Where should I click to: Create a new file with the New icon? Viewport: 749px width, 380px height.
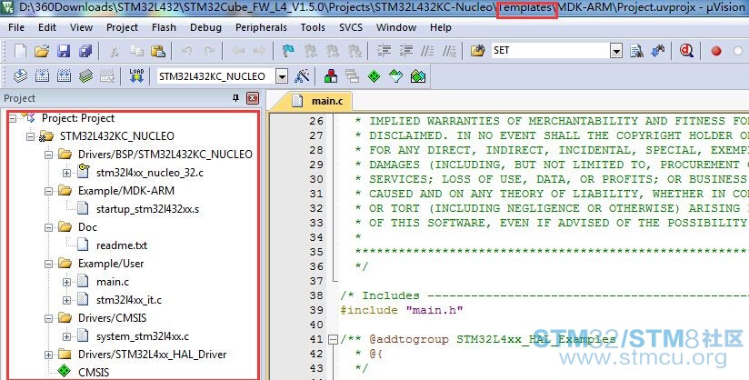pyautogui.click(x=20, y=51)
